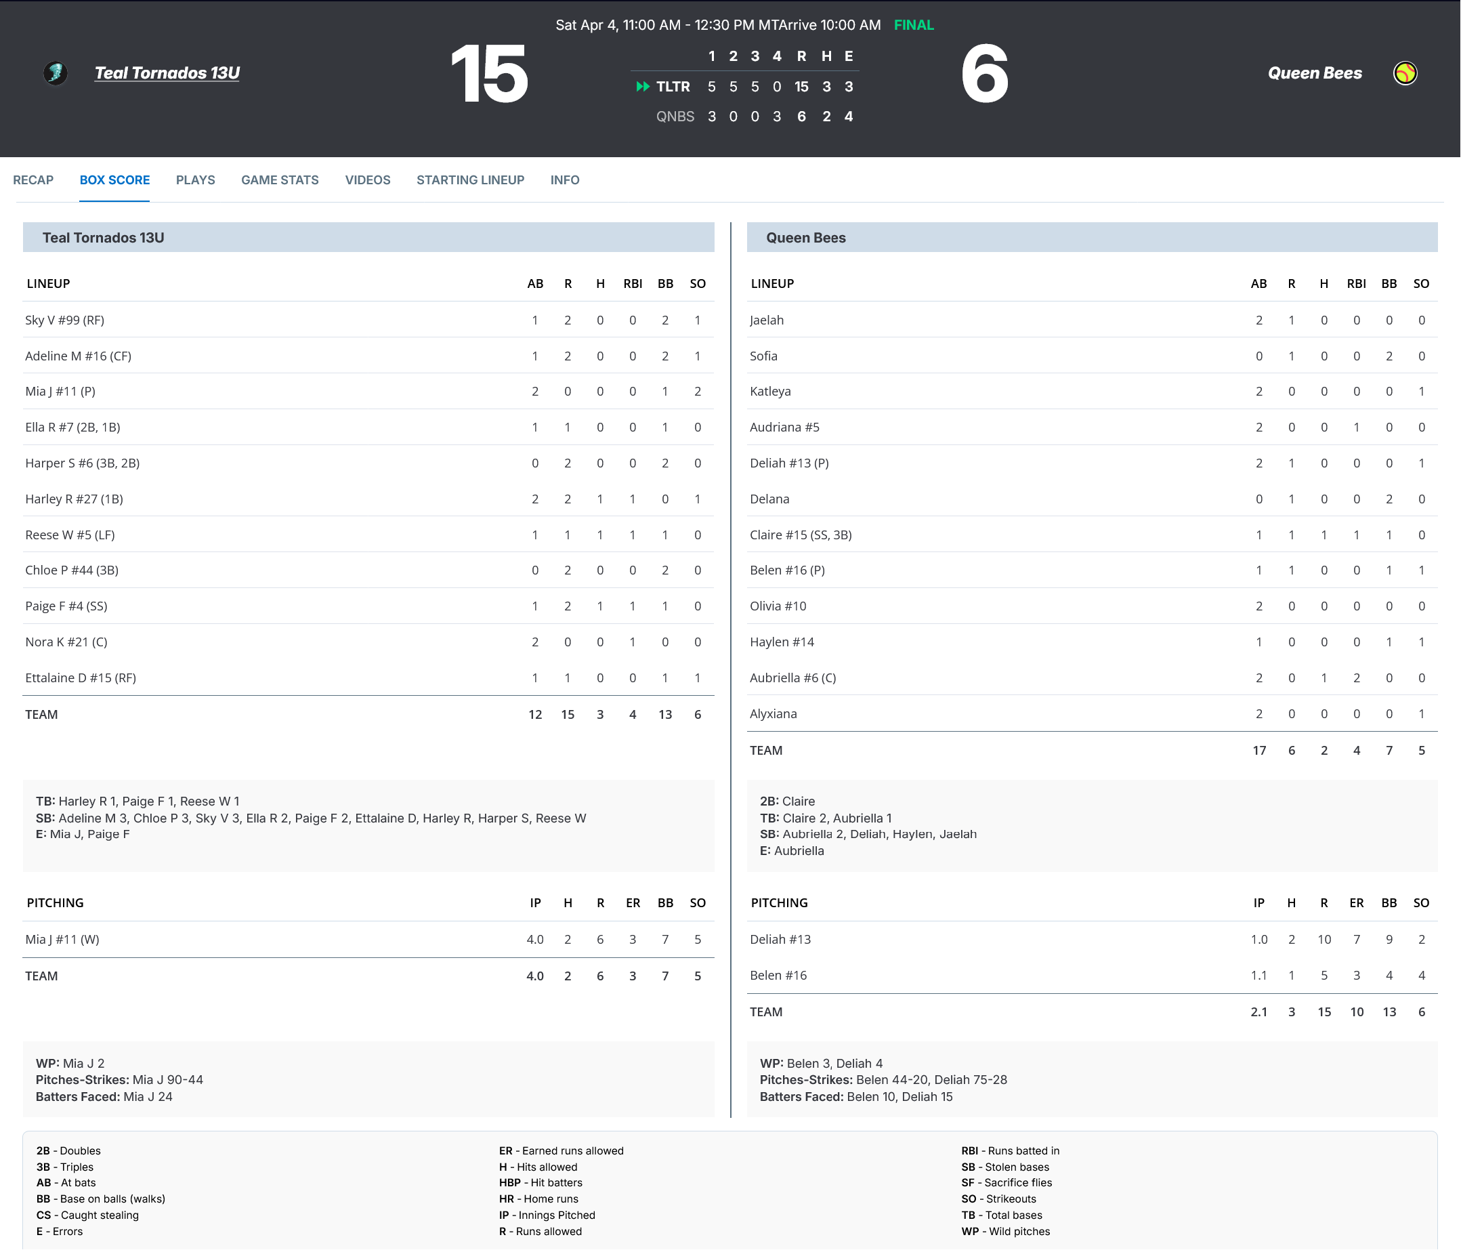Click pitcher Mia J #11 (W) row

62,940
